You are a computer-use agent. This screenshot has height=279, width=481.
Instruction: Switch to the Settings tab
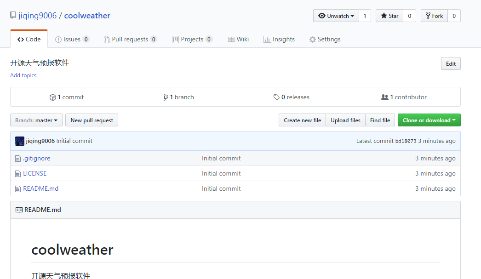(325, 39)
